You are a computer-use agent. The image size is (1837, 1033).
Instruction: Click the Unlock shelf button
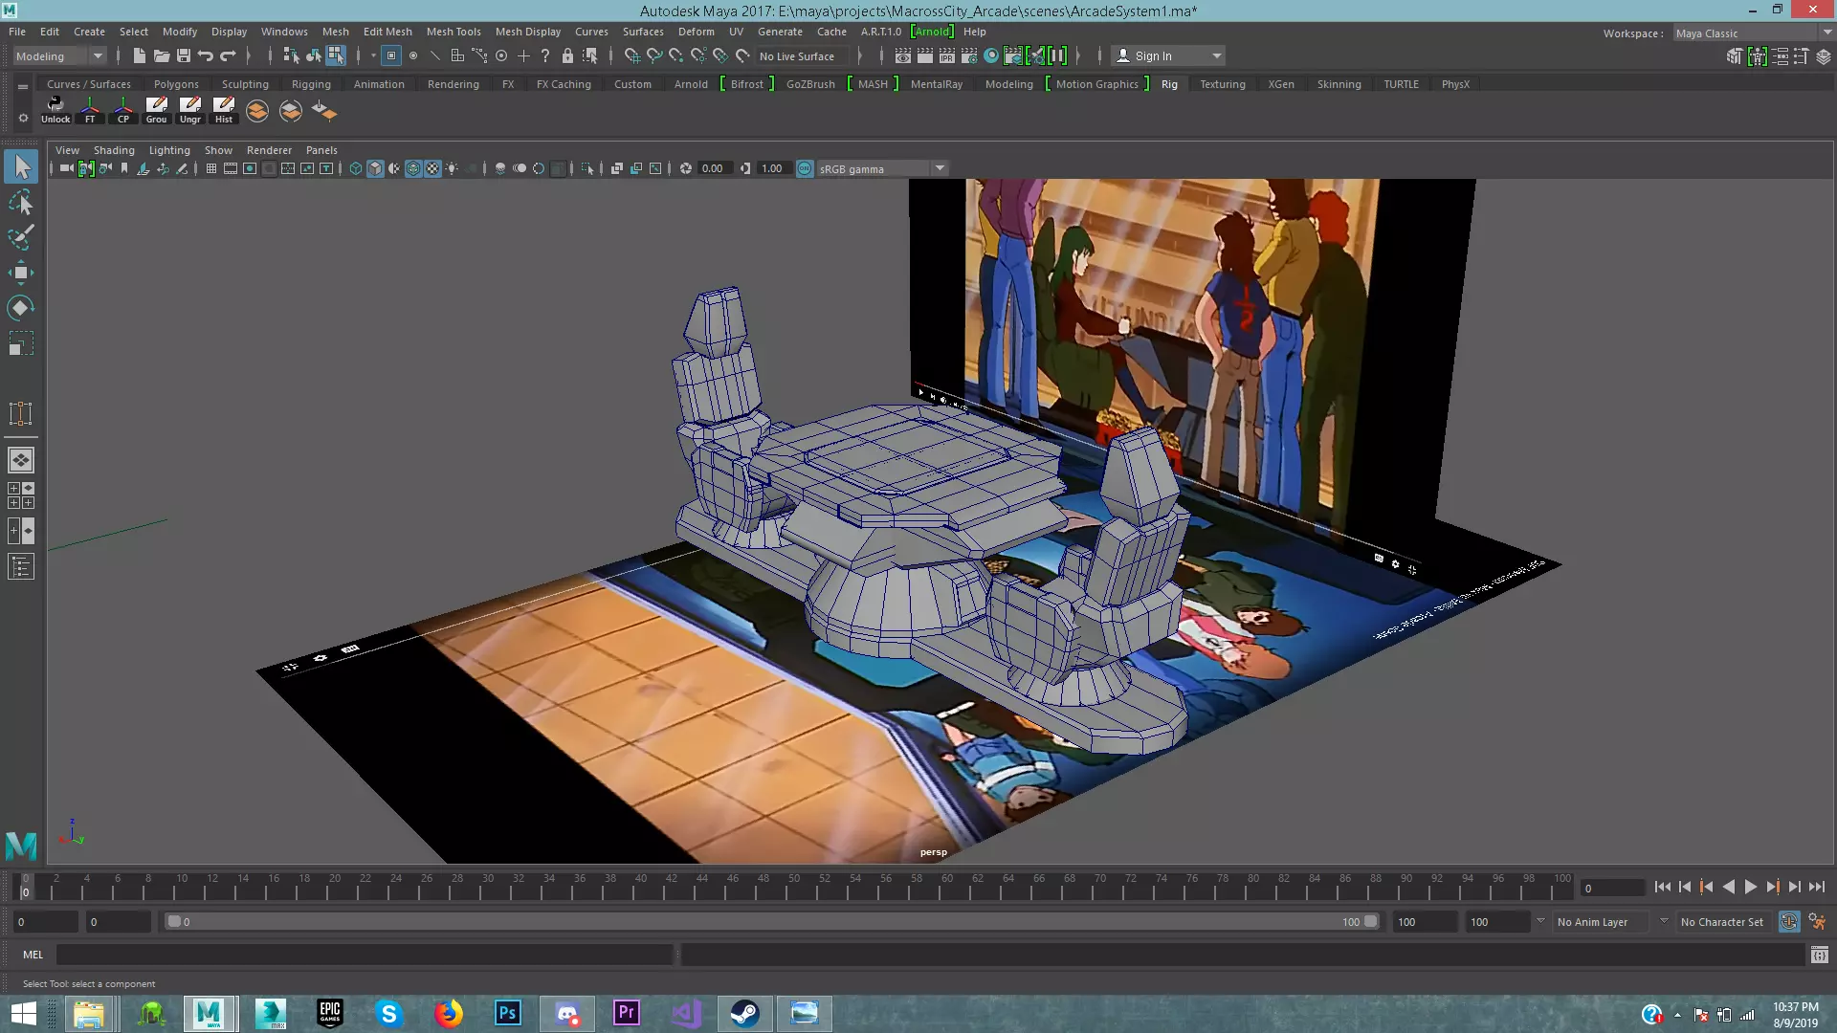55,110
